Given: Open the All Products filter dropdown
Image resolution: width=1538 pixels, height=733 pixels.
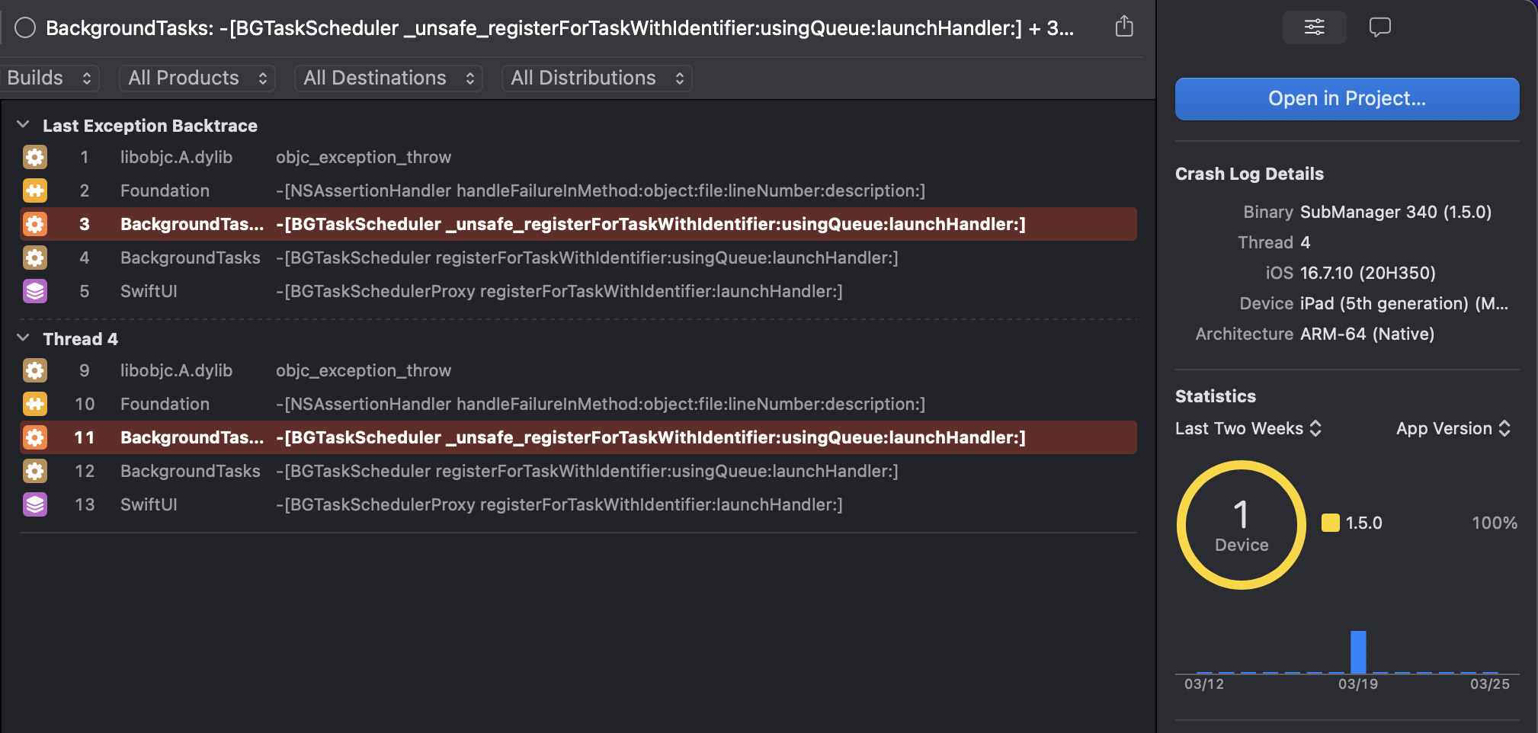Looking at the screenshot, I should pos(197,78).
